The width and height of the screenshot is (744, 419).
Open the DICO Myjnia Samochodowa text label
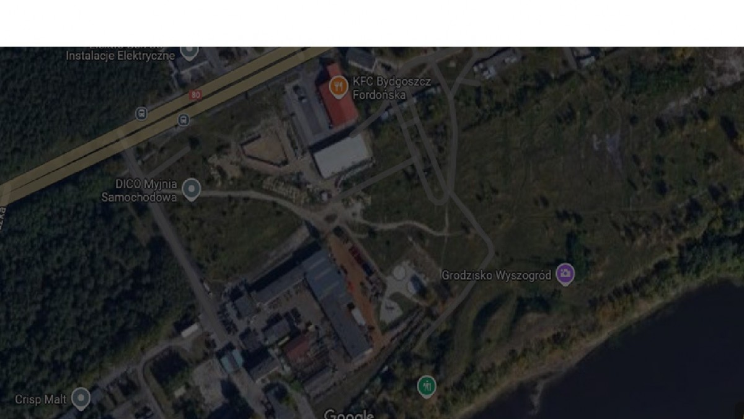coord(146,190)
